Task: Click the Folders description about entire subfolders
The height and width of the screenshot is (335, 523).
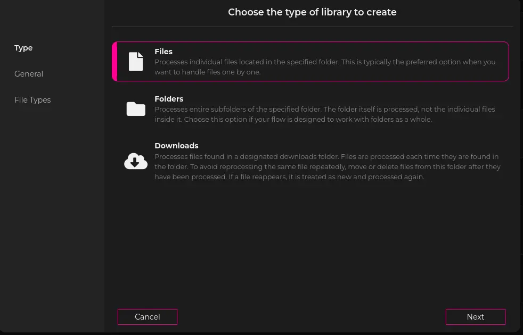Action: coord(324,114)
